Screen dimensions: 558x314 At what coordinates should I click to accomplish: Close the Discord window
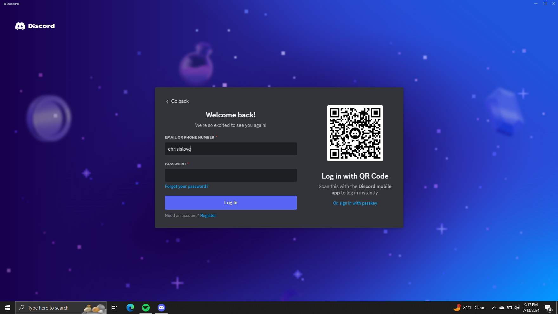(x=554, y=3)
